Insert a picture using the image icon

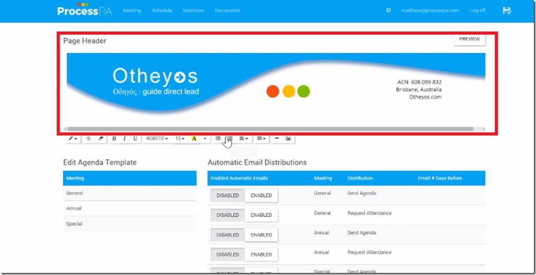tap(288, 139)
